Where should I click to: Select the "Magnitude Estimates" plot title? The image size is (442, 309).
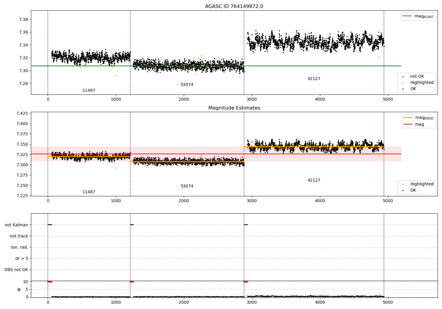point(234,108)
